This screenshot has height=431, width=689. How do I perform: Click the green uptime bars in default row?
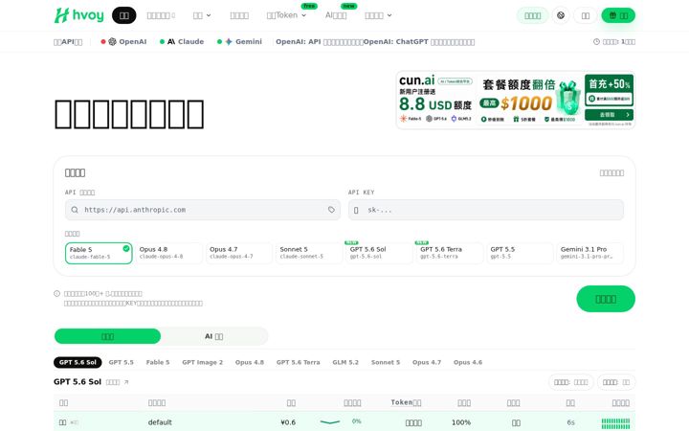click(615, 422)
